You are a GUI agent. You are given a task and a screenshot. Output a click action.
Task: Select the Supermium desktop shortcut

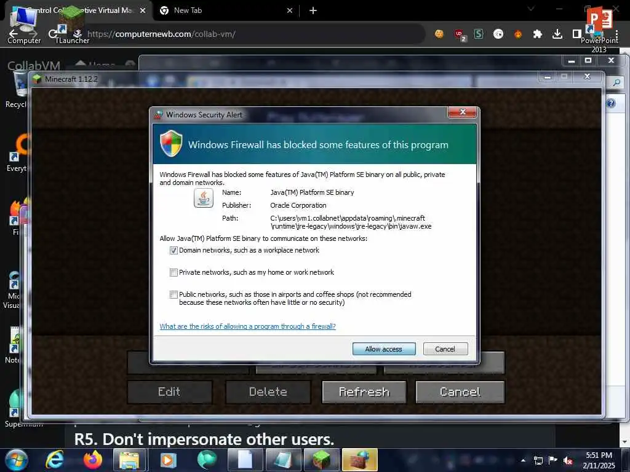click(x=16, y=407)
